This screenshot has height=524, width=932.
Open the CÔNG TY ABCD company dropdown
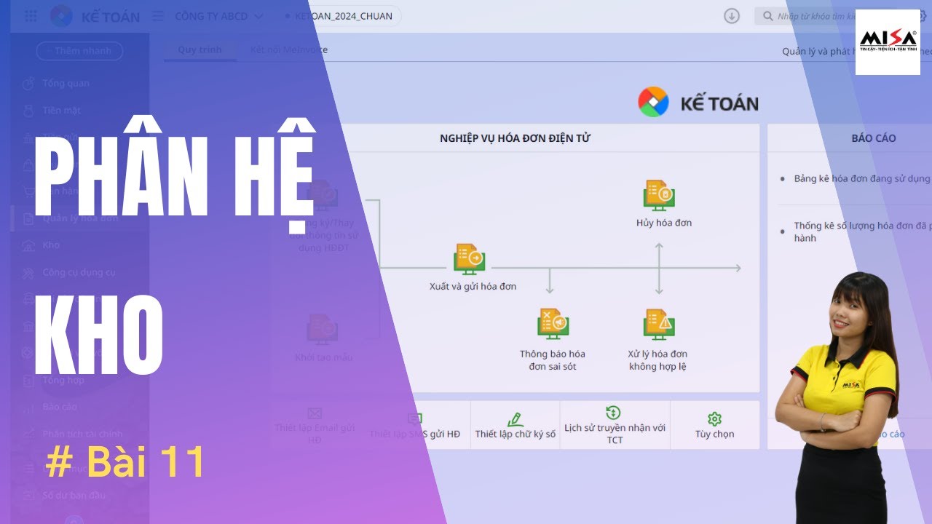pos(219,16)
